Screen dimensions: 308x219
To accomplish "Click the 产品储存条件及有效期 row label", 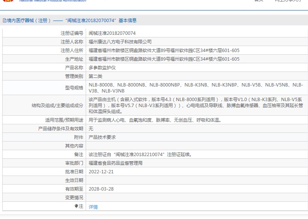I will (61, 129).
